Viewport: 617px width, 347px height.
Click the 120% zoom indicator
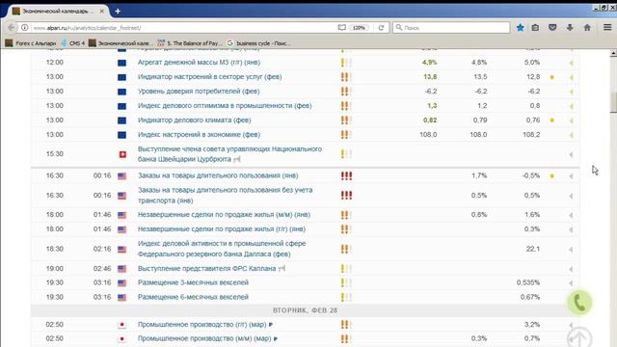coord(359,28)
